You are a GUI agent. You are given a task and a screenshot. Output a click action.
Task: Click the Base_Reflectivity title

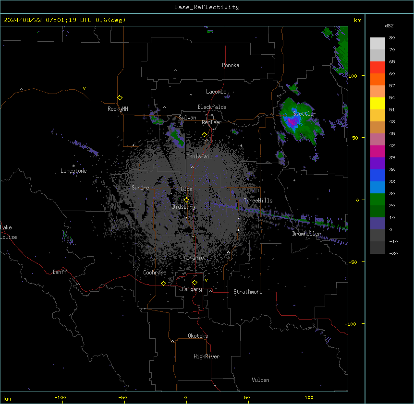tap(207, 7)
